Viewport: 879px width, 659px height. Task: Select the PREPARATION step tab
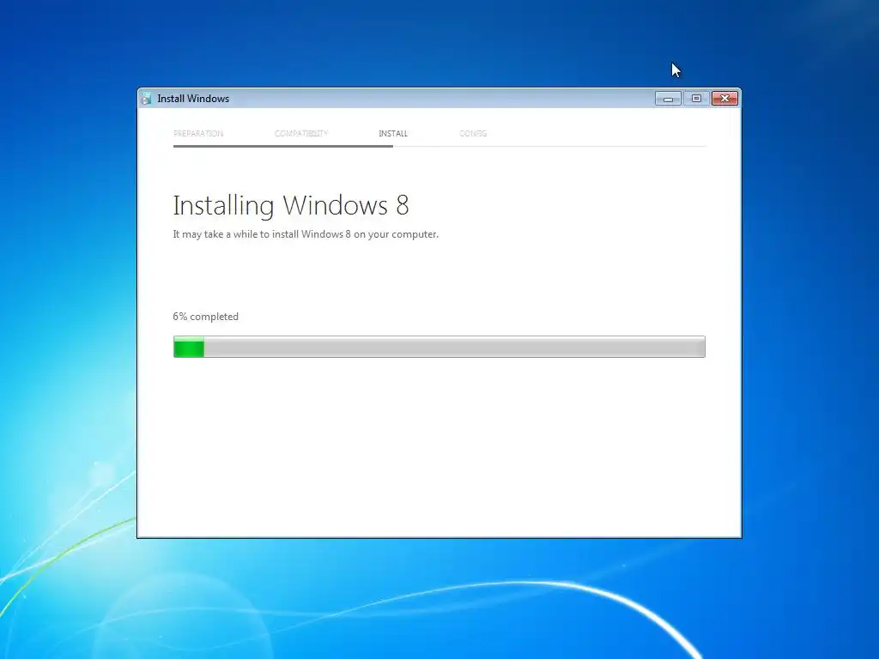[x=198, y=133]
